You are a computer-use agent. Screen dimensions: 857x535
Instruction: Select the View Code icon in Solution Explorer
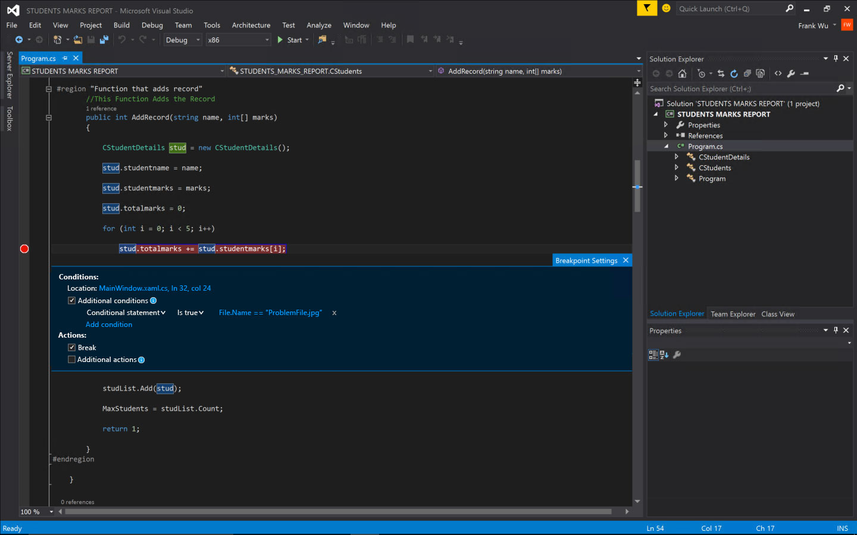pyautogui.click(x=778, y=73)
